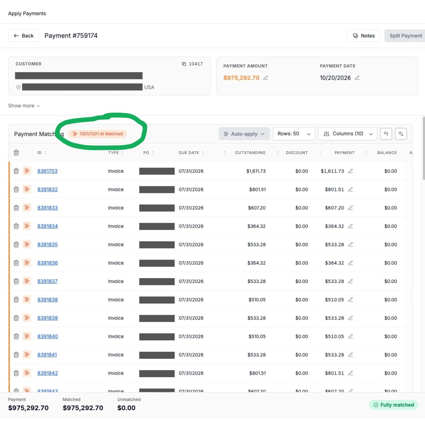The image size is (425, 425).
Task: Delete row for invoice 8361703
Action: coord(16,171)
